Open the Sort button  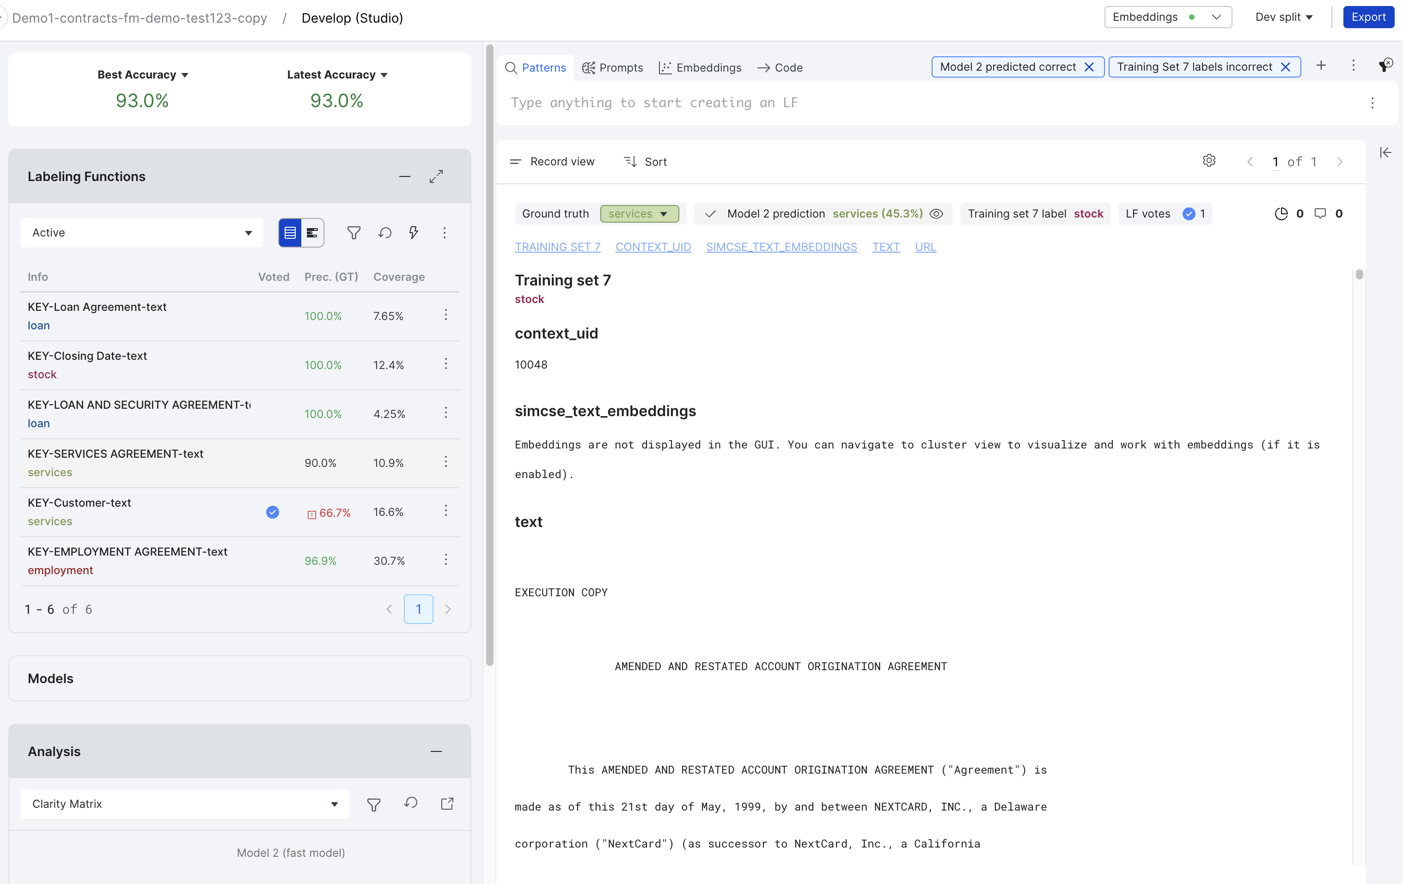(x=645, y=162)
